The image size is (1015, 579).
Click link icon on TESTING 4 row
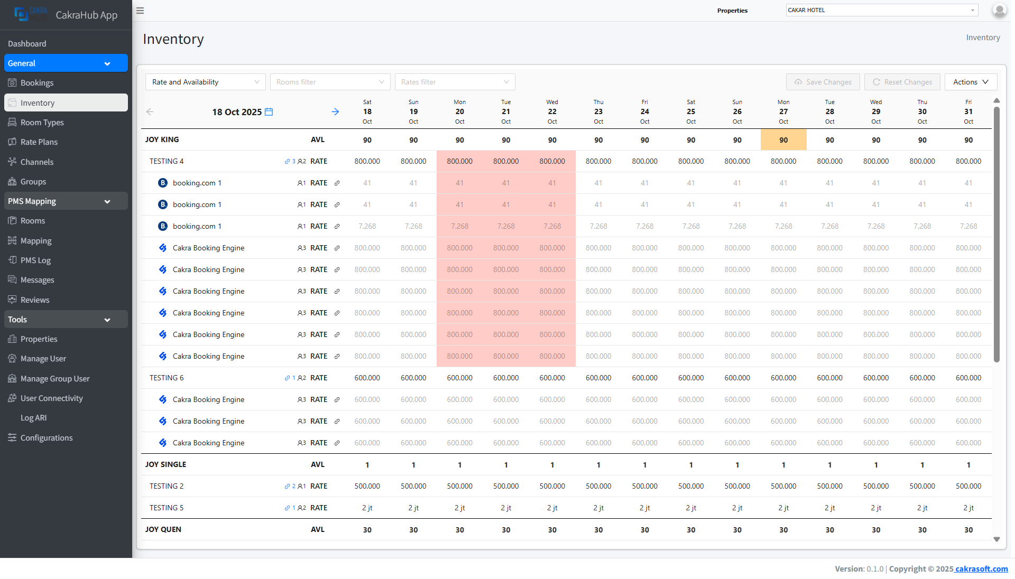point(287,162)
